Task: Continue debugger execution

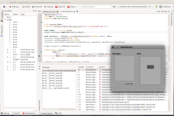Action: coord(165,7)
